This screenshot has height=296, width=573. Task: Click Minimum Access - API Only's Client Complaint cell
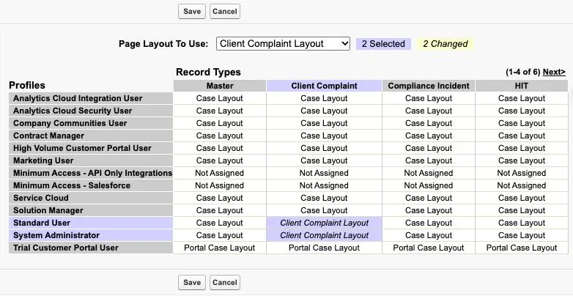[324, 173]
